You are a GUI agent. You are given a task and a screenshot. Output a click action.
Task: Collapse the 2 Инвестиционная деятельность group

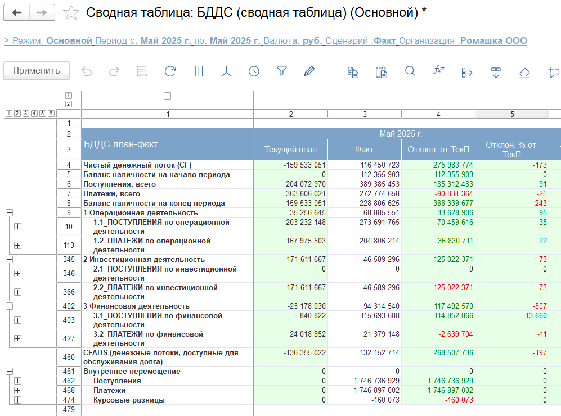click(x=9, y=260)
